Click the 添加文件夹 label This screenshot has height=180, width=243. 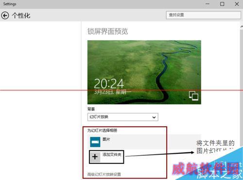(112, 155)
